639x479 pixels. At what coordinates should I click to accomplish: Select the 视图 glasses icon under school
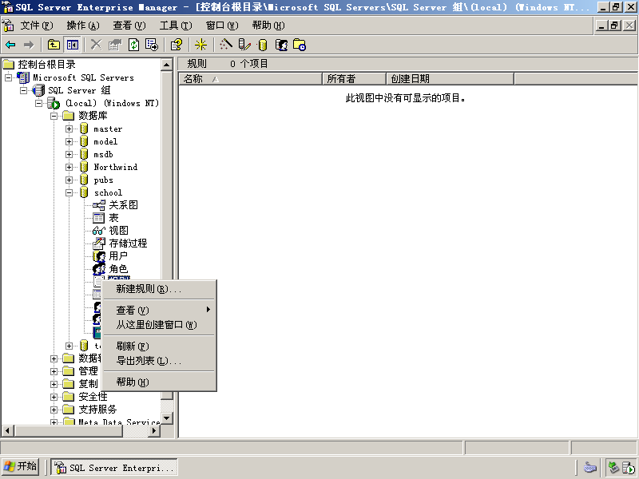[99, 231]
